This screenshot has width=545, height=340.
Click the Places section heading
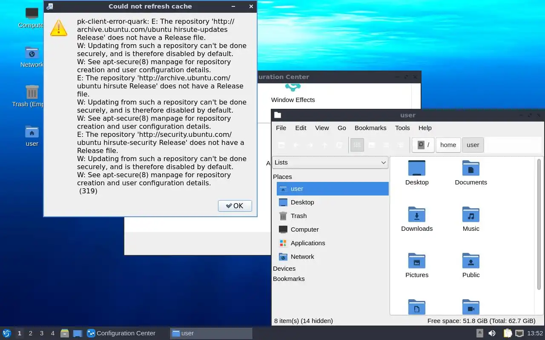point(282,177)
